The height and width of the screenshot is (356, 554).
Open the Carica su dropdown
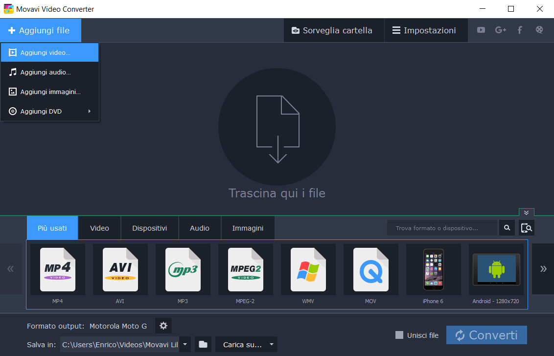click(x=246, y=344)
